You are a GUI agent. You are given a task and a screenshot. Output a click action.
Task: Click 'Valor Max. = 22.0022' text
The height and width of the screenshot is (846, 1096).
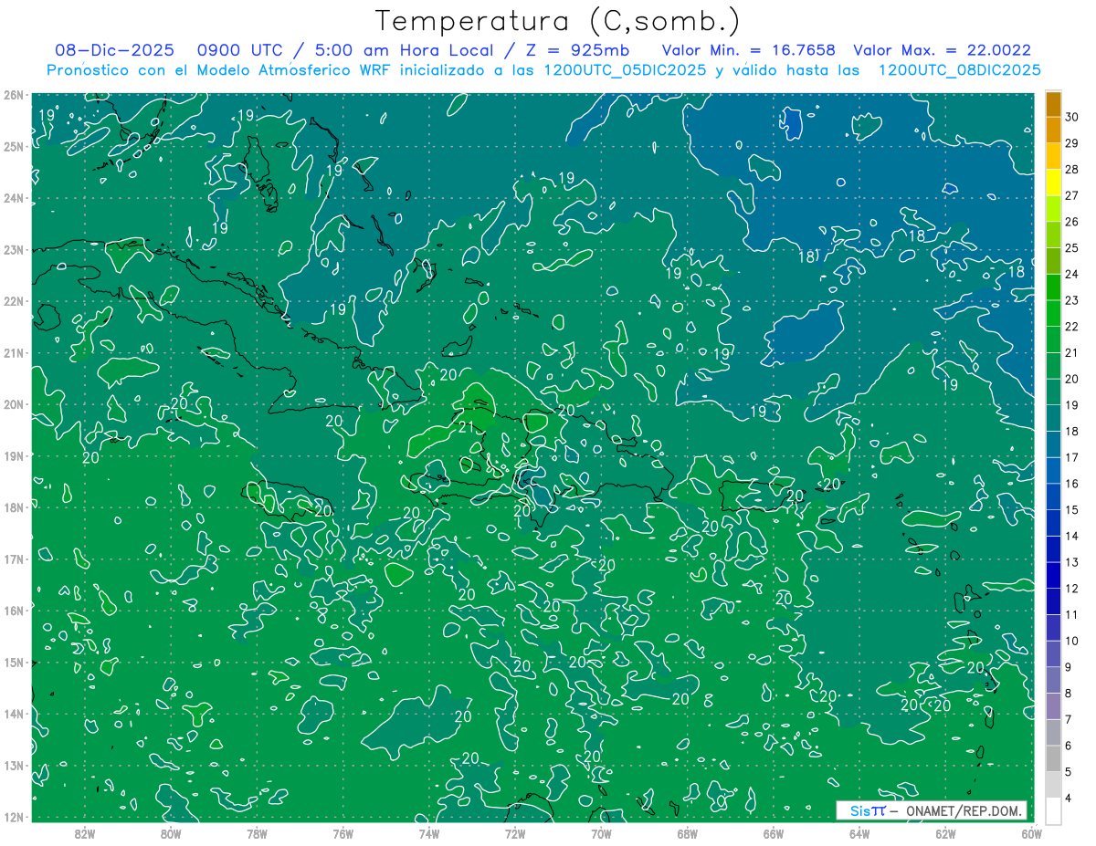point(942,50)
